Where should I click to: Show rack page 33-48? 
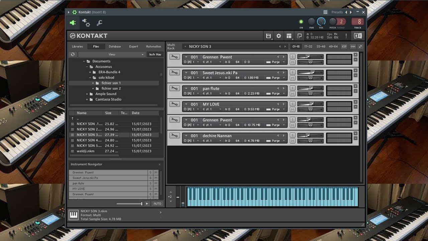(321, 47)
